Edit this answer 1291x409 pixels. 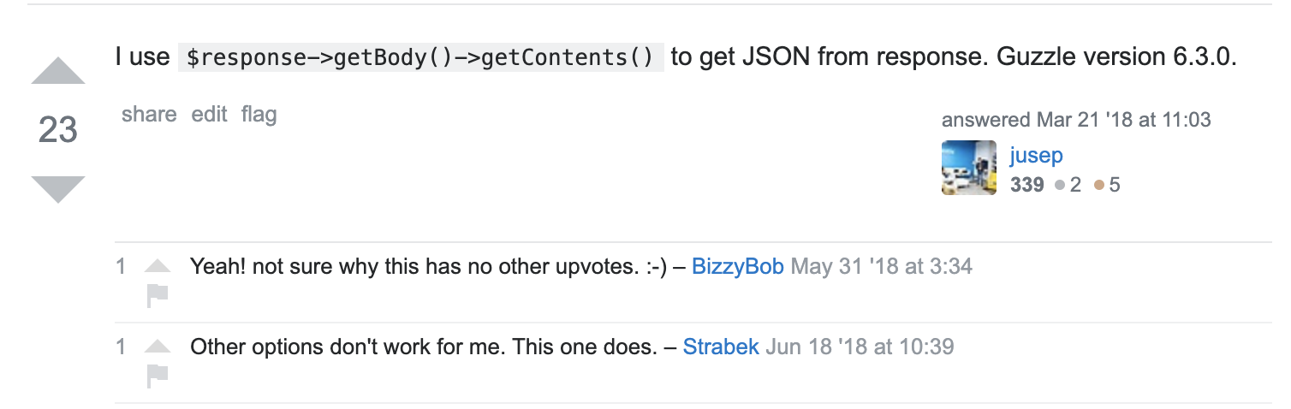pyautogui.click(x=209, y=115)
